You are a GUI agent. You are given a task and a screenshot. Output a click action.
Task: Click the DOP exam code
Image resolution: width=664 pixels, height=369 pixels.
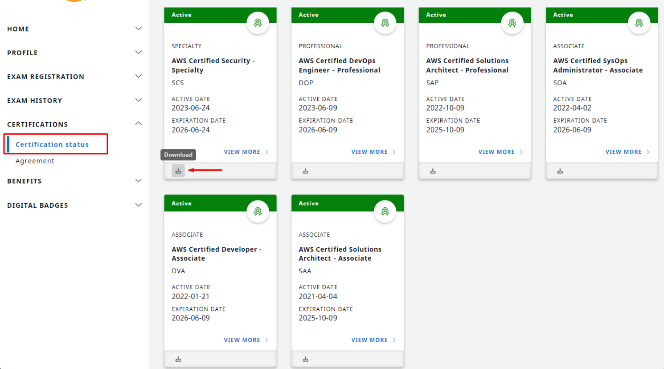coord(306,83)
